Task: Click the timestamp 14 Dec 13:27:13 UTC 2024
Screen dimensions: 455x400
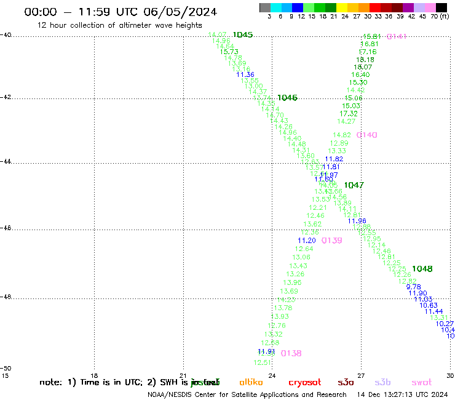Action: [402, 394]
